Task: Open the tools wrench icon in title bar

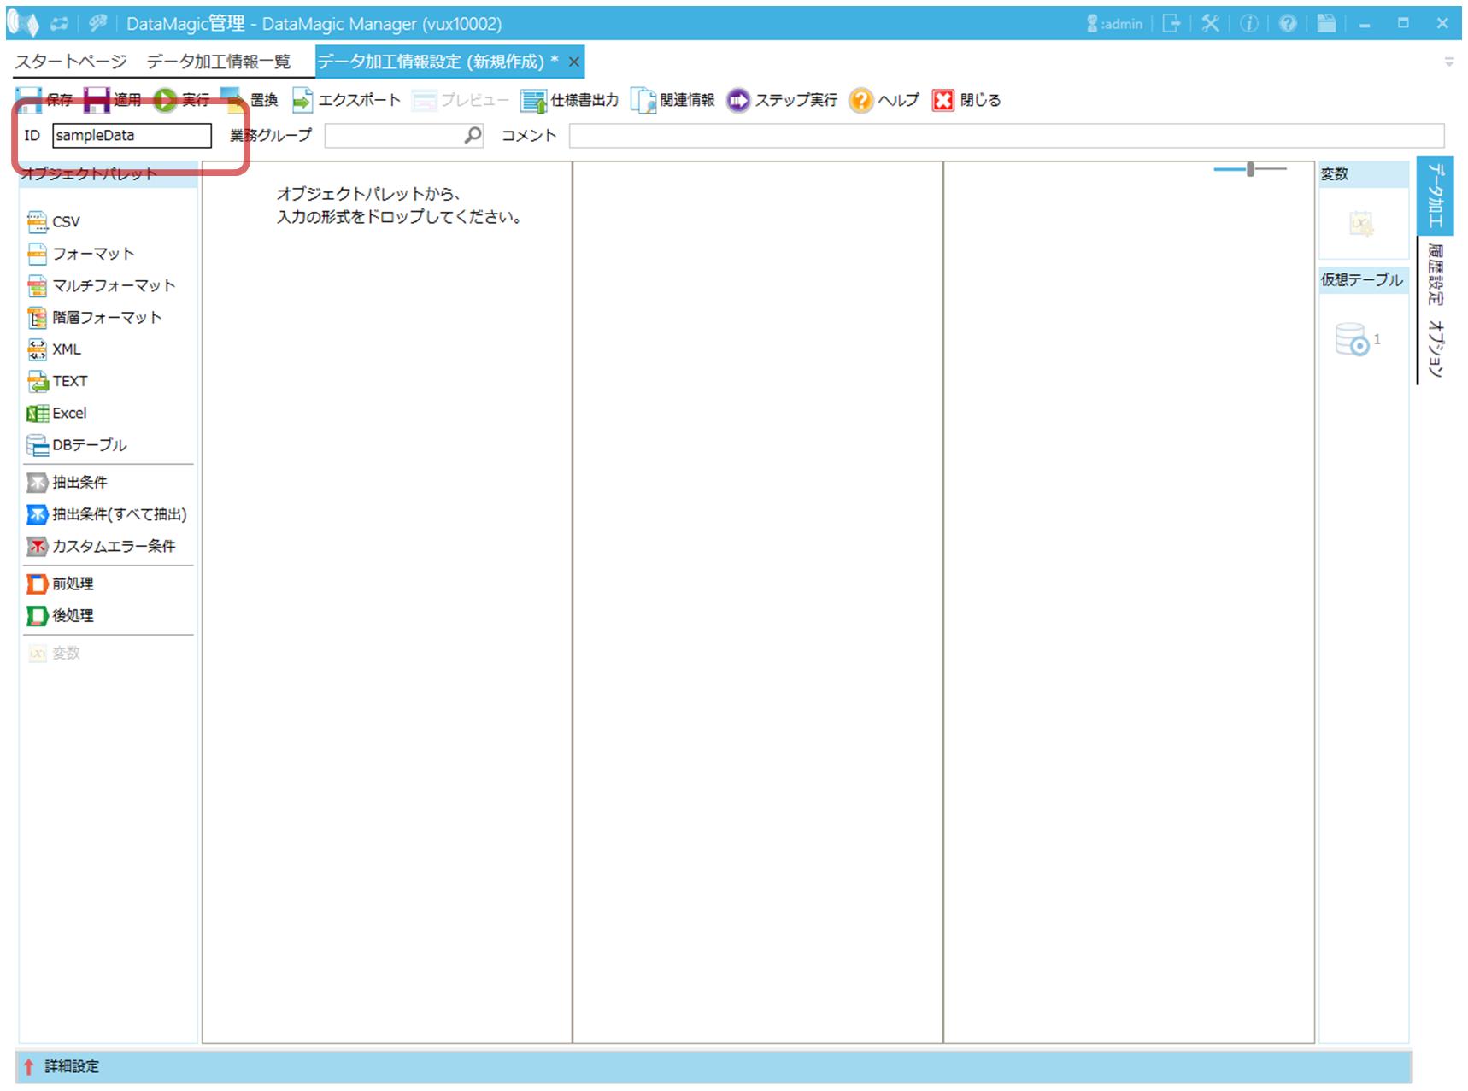Action: 1210,24
